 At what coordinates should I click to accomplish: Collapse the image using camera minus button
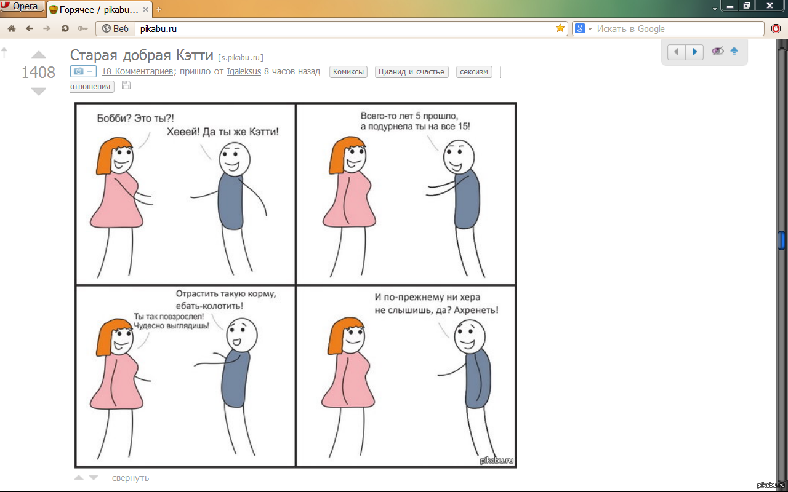click(82, 71)
